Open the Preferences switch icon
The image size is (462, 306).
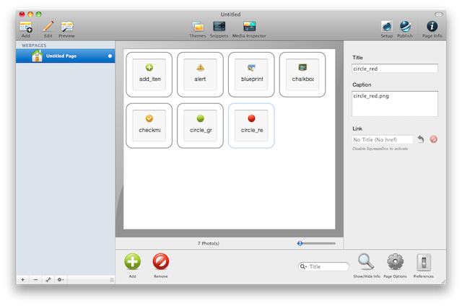(424, 262)
